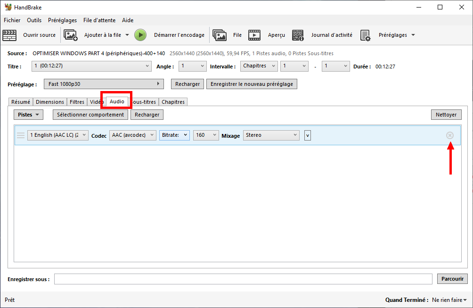Open the Quand Terminé Ne rien faire dropdown

(x=449, y=300)
